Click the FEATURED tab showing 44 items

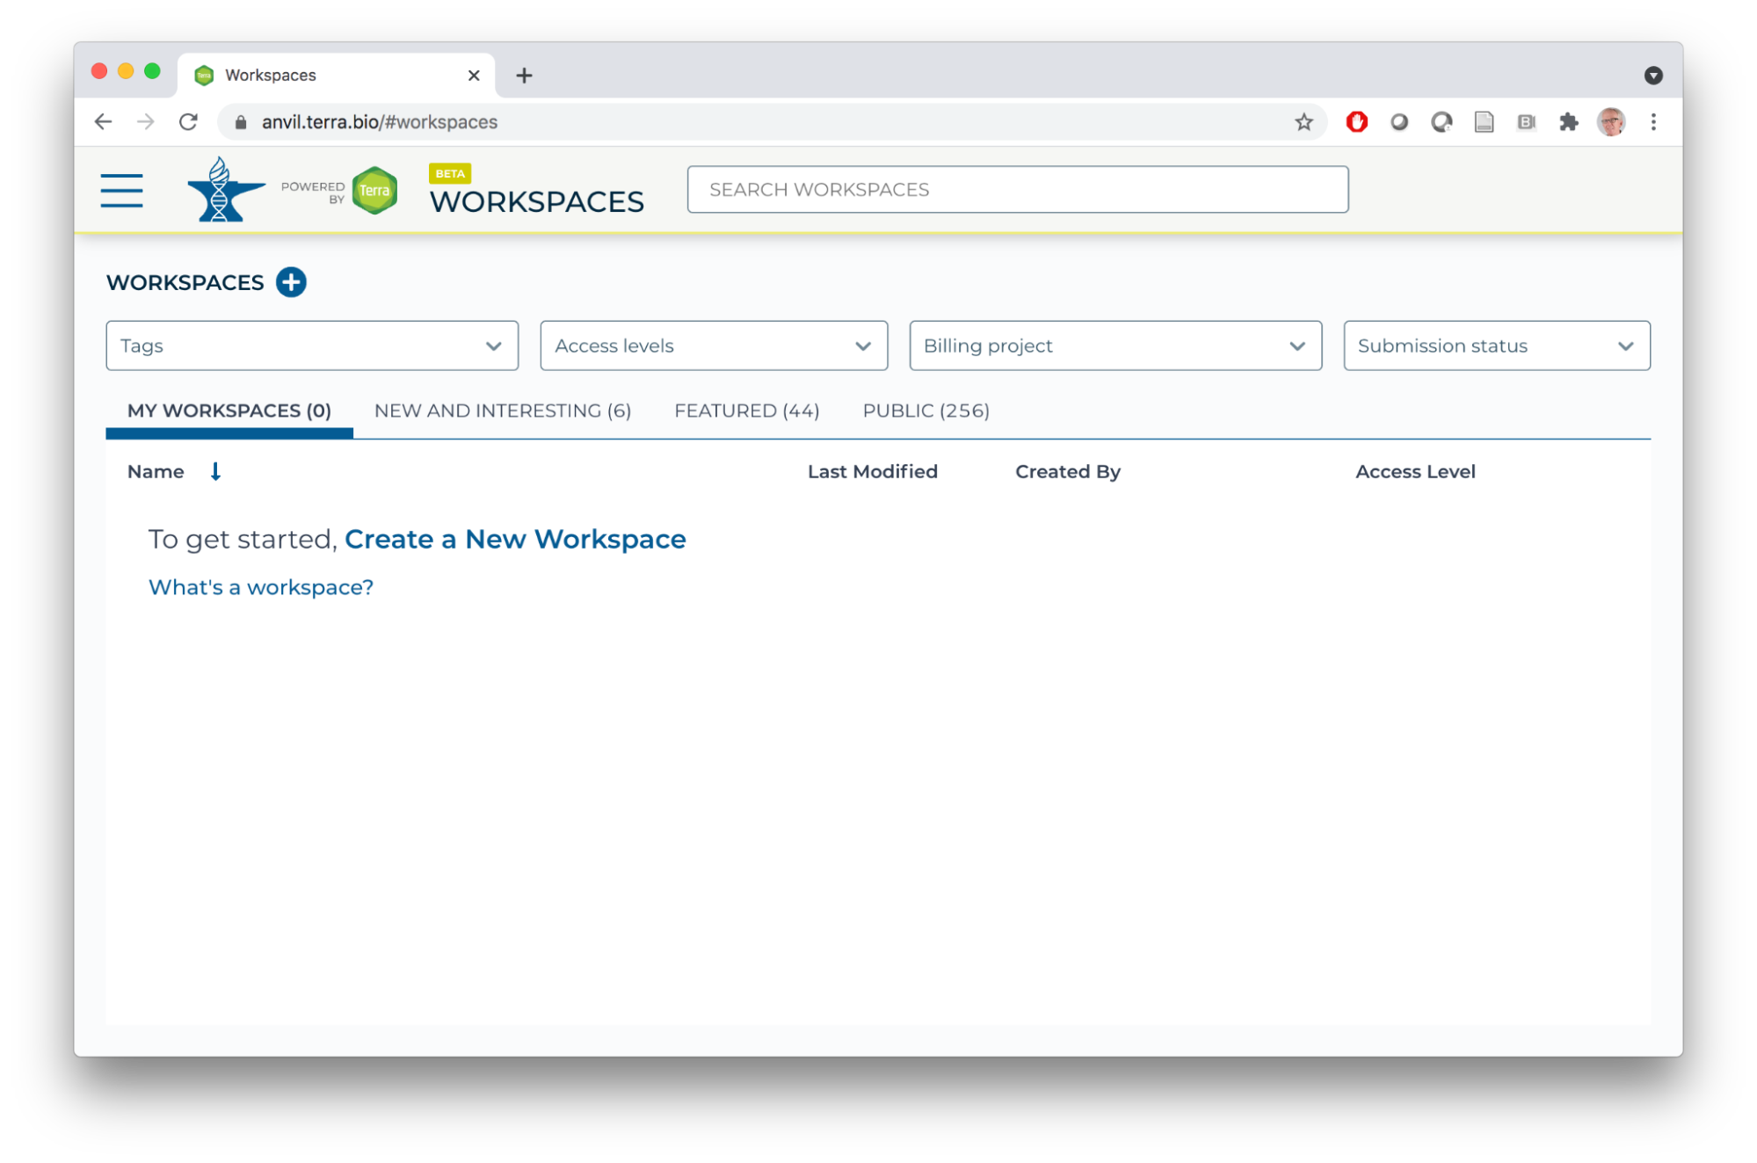click(744, 411)
